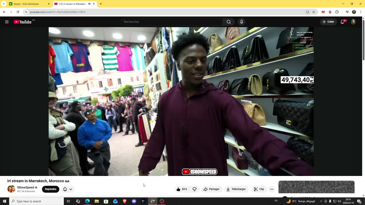The height and width of the screenshot is (205, 365).
Task: Click the Télécharger download button
Action: coord(236,189)
